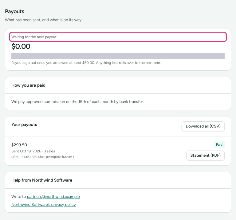Click the $50.00 minimum payout note
Viewport: 236px width, 220px height.
86,63
